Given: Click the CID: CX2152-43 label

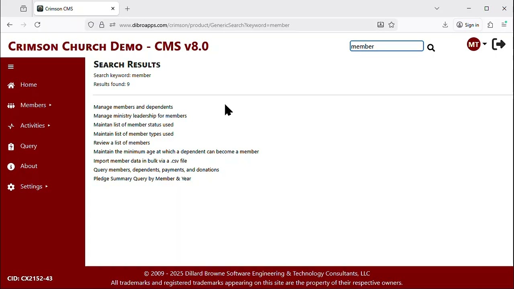Looking at the screenshot, I should pos(30,278).
